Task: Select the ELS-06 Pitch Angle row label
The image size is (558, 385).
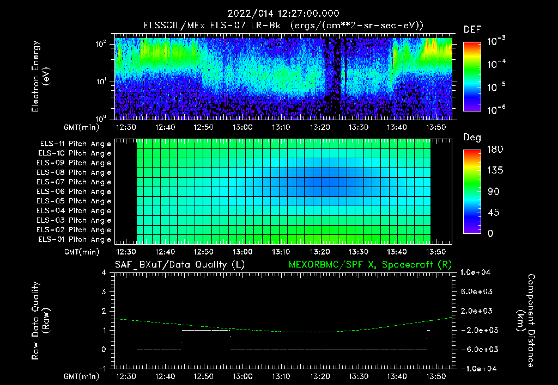Action: click(74, 191)
